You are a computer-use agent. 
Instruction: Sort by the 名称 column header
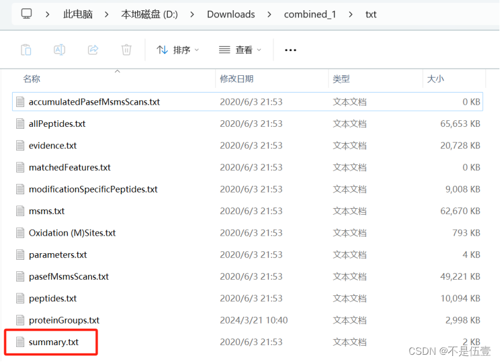click(x=31, y=79)
